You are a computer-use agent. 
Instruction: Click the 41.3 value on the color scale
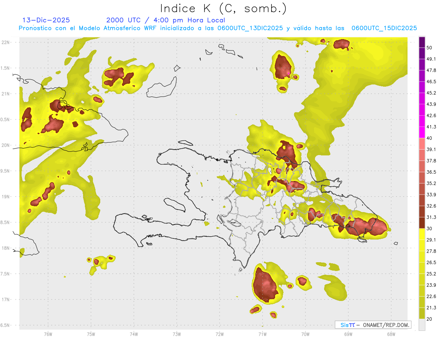431,127
